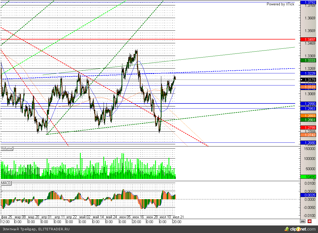Image resolution: width=318 pixels, height=233 pixels.
Task: Click the green 10495 volume value tag
Action: point(308,177)
